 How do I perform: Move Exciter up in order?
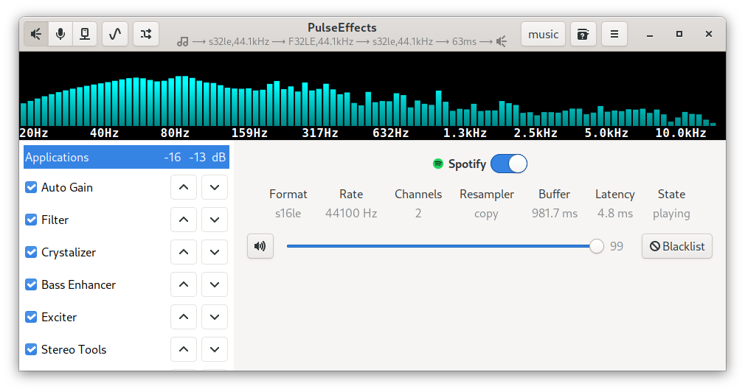(x=184, y=317)
